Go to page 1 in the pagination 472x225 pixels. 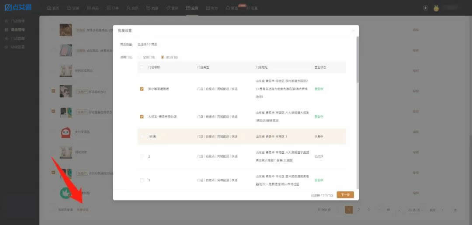pos(349,210)
